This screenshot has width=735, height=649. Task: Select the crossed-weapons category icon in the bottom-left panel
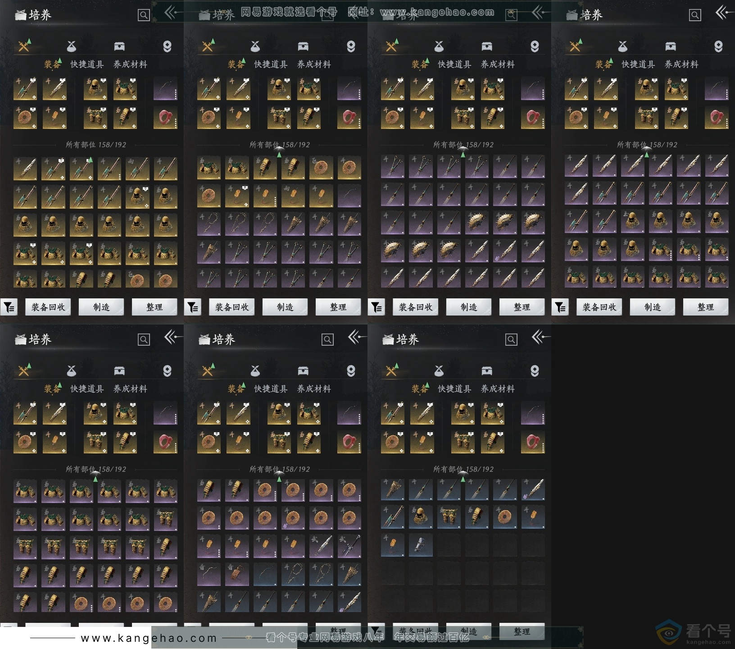pyautogui.click(x=24, y=370)
